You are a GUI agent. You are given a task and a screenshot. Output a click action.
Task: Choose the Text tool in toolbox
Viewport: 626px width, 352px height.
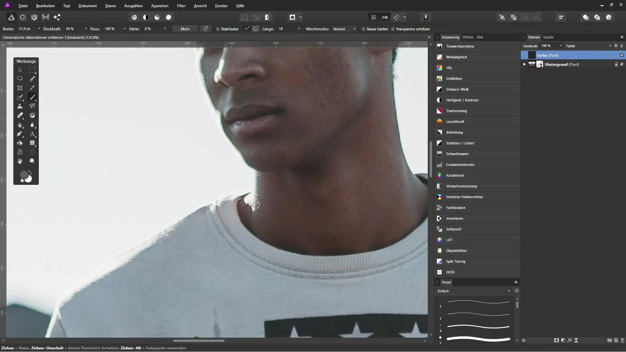tap(32, 134)
